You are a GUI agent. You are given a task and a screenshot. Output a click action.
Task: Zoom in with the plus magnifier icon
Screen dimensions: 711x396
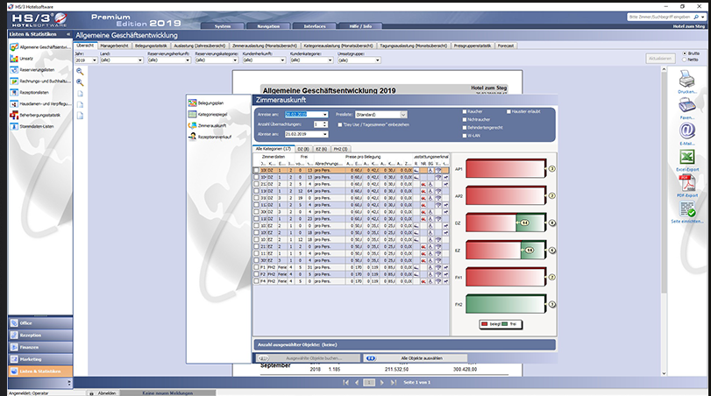(x=80, y=82)
